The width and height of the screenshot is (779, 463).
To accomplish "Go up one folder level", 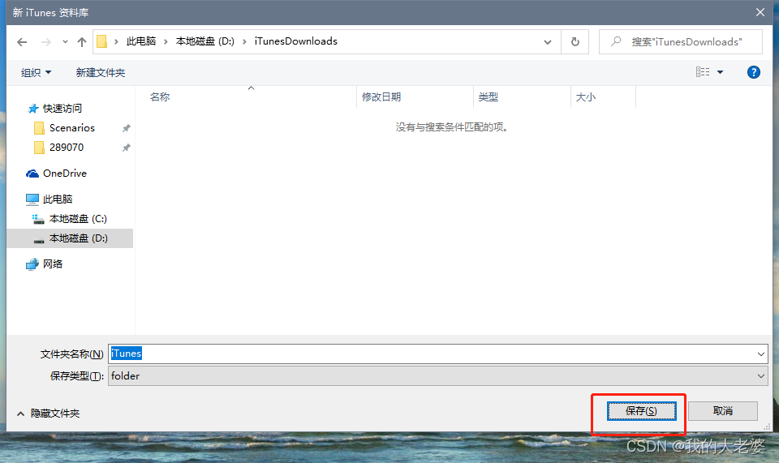I will click(x=82, y=42).
